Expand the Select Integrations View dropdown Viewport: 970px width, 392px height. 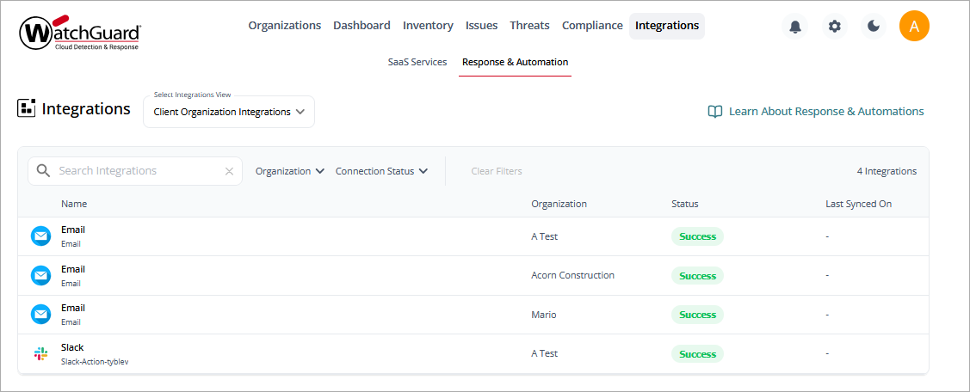pyautogui.click(x=229, y=112)
